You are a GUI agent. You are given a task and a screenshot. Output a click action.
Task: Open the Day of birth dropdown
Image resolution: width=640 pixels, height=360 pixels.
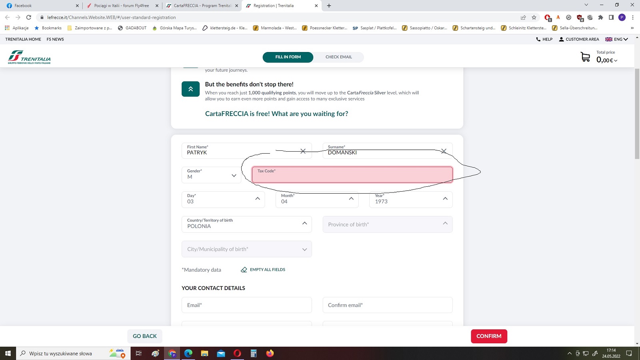(223, 200)
